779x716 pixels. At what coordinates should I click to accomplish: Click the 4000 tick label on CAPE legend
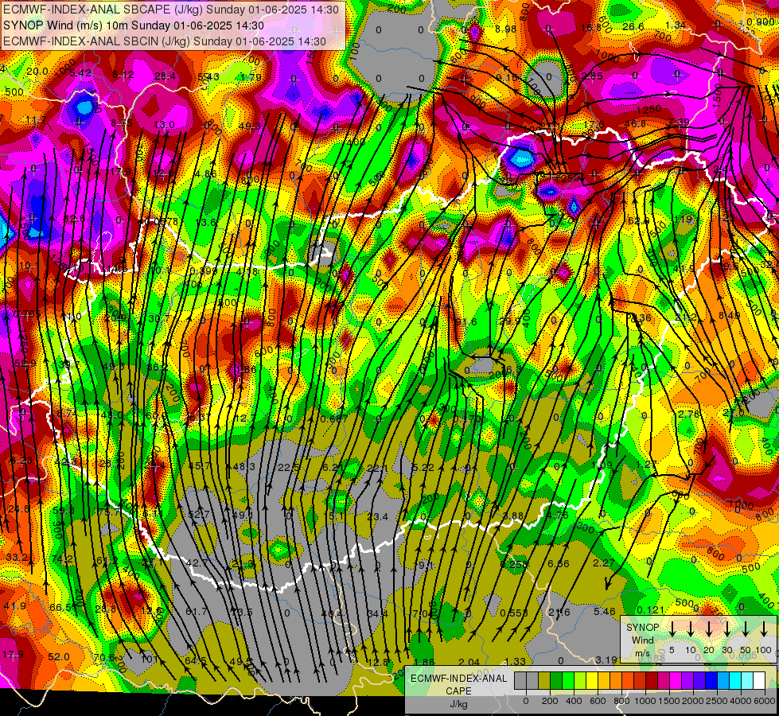(741, 701)
